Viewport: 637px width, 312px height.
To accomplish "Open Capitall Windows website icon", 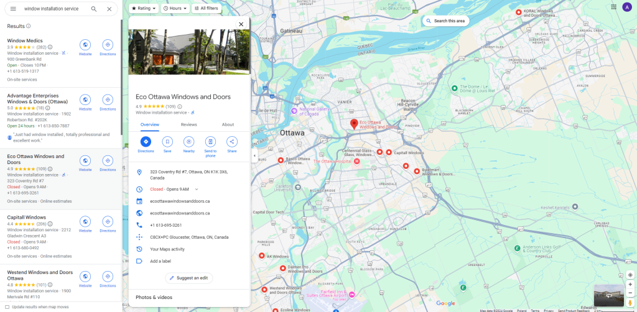I will tap(85, 221).
